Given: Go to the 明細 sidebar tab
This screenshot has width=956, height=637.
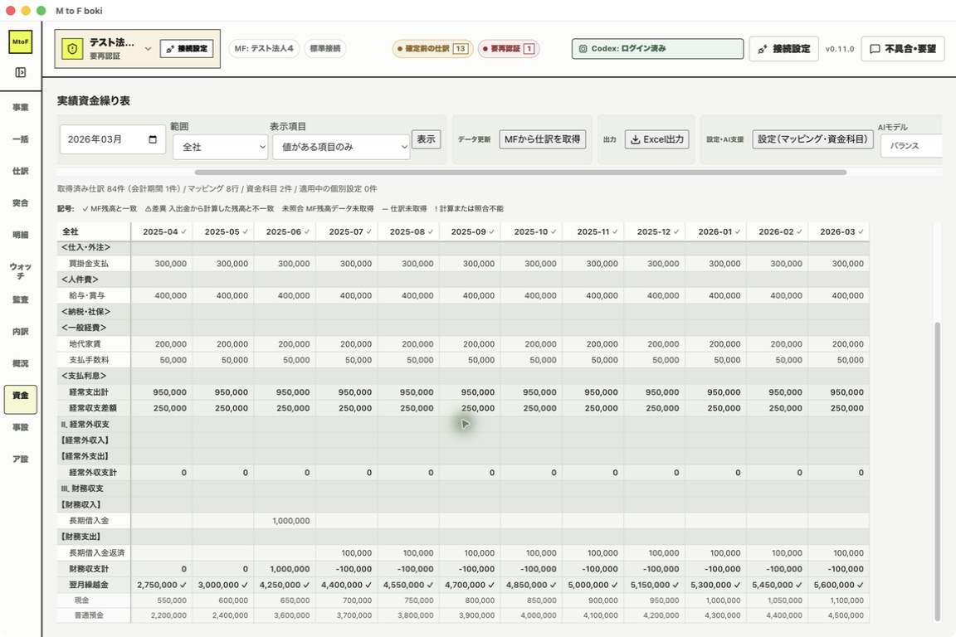Looking at the screenshot, I should tap(20, 235).
